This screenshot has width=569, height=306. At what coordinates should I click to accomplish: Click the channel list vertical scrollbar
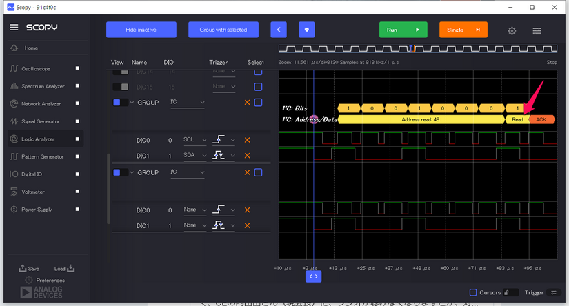(x=108, y=189)
